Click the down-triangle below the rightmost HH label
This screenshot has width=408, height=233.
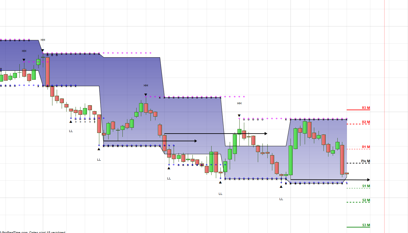239,115
